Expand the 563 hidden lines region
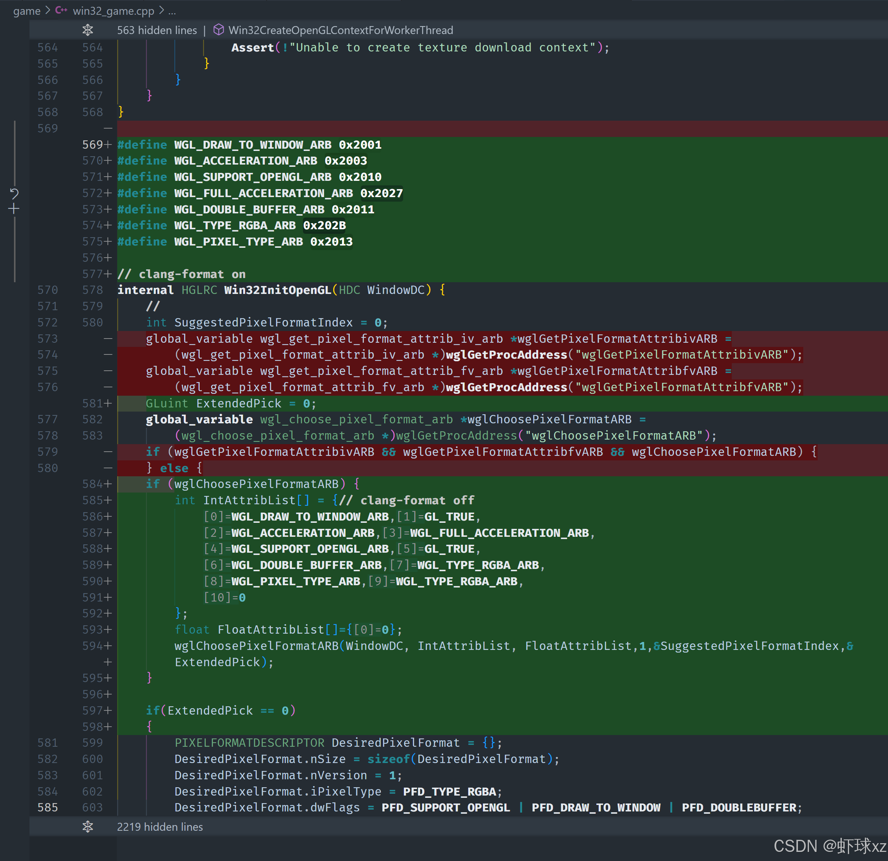Image resolution: width=888 pixels, height=861 pixels. tap(157, 30)
